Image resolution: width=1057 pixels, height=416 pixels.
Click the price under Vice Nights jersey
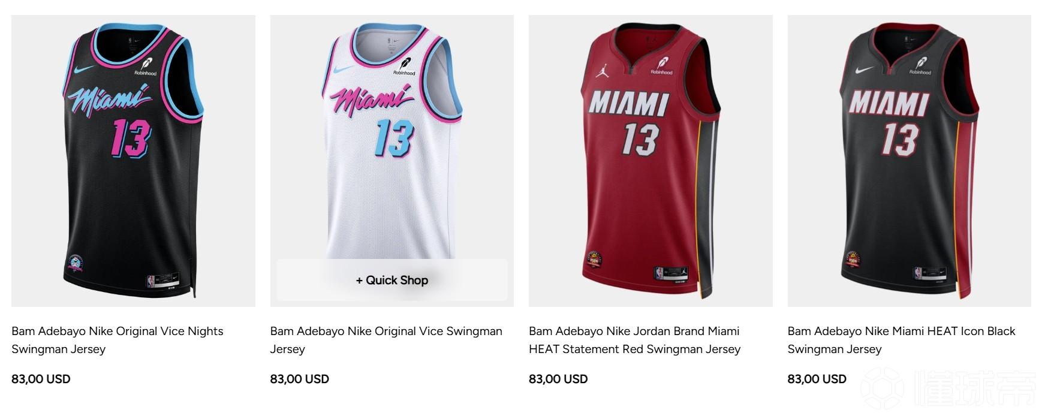(x=41, y=379)
